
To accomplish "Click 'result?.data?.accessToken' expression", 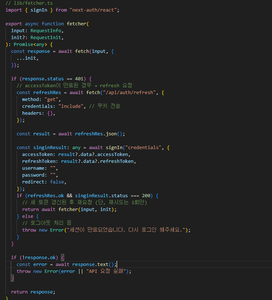I will 93,155.
